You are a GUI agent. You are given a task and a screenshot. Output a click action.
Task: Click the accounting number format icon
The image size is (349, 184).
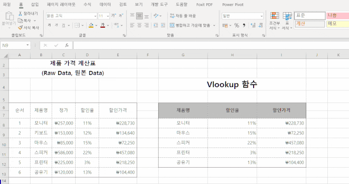pos(225,25)
